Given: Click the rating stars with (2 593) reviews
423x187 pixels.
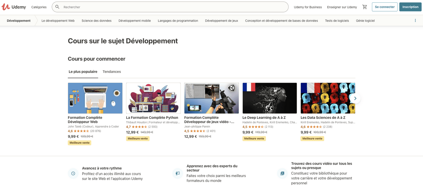Looking at the screenshot, I should click(x=139, y=127).
